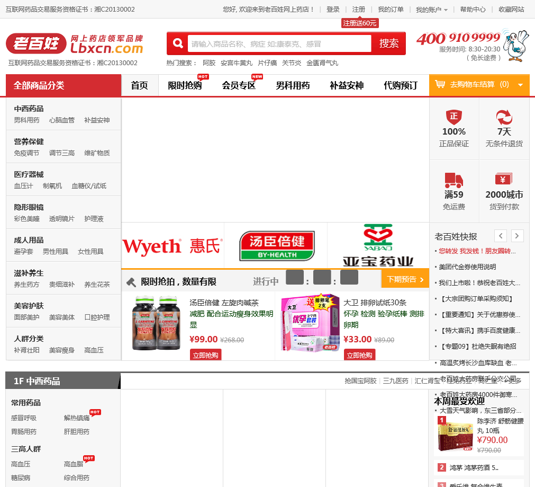The image size is (535, 487).
Task: Open news 美团代金券使用说明
Action: [x=467, y=267]
